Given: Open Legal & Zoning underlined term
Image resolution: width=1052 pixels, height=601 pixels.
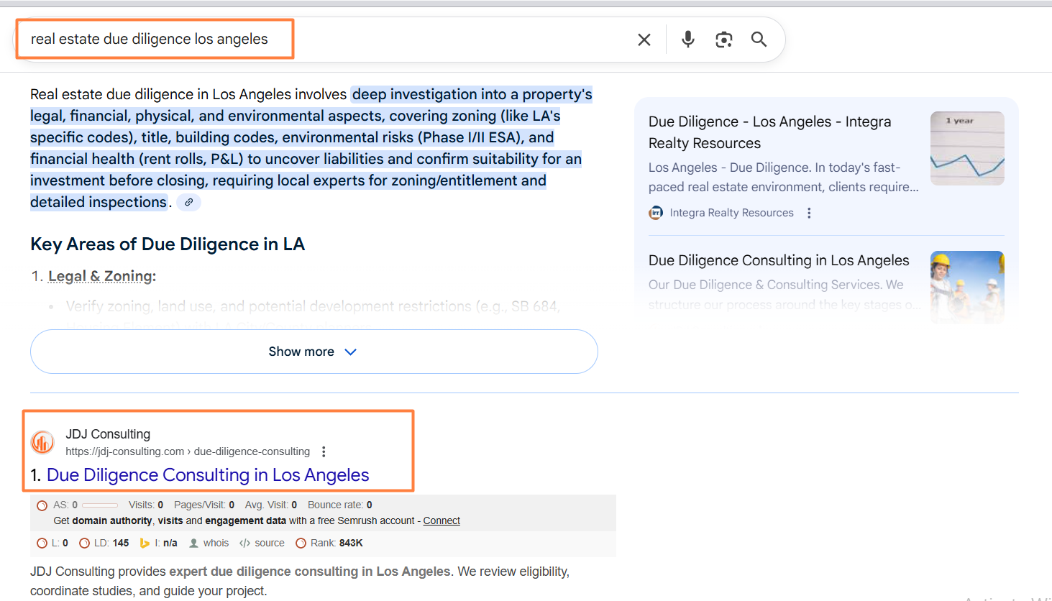Looking at the screenshot, I should coord(101,276).
